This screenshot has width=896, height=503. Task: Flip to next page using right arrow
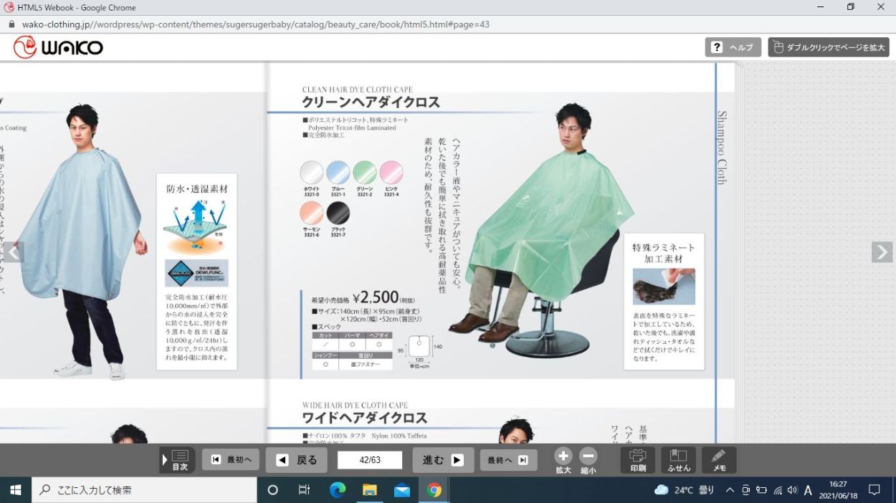coord(882,252)
